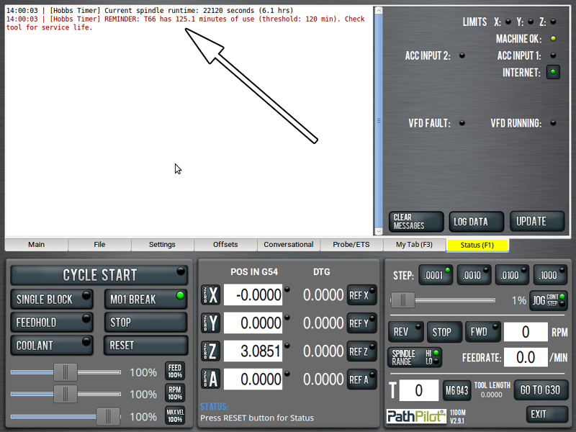Screen dimensions: 576x432
Task: Click the spindle RPM input field
Action: [526, 332]
